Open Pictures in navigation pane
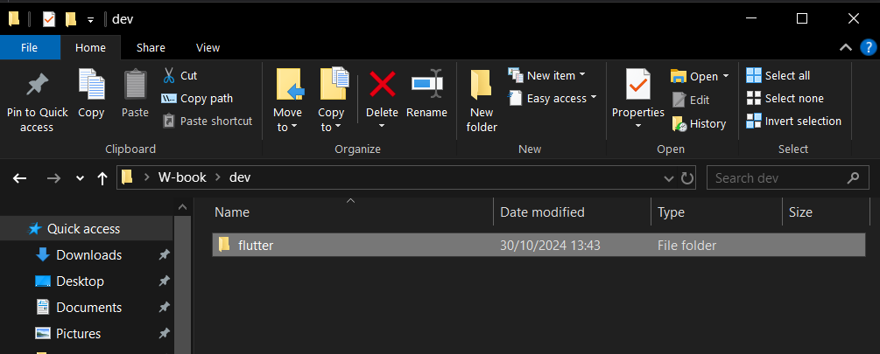This screenshot has height=354, width=880. (78, 333)
